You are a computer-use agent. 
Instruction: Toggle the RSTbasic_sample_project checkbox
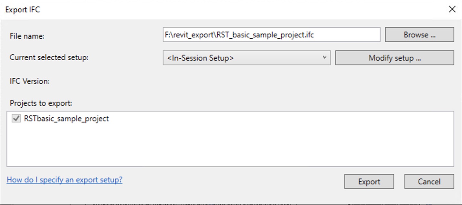[x=16, y=119]
